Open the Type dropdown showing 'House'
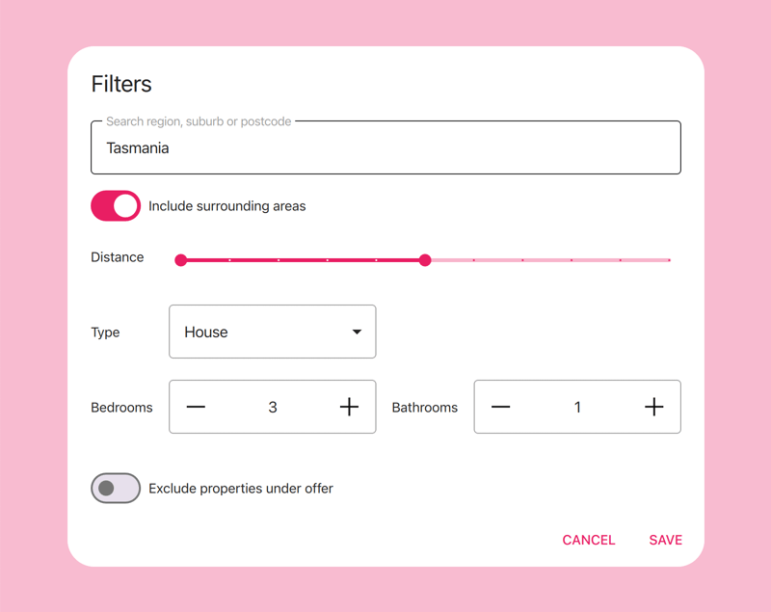Image resolution: width=771 pixels, height=612 pixels. point(272,332)
